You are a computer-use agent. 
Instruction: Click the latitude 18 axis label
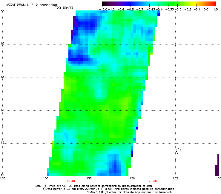click(2, 44)
